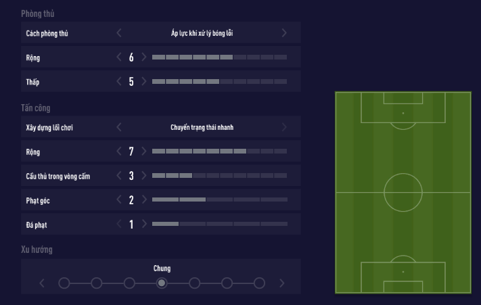Increase attacking Rộng value from 7
This screenshot has height=305, width=481.
coord(144,151)
